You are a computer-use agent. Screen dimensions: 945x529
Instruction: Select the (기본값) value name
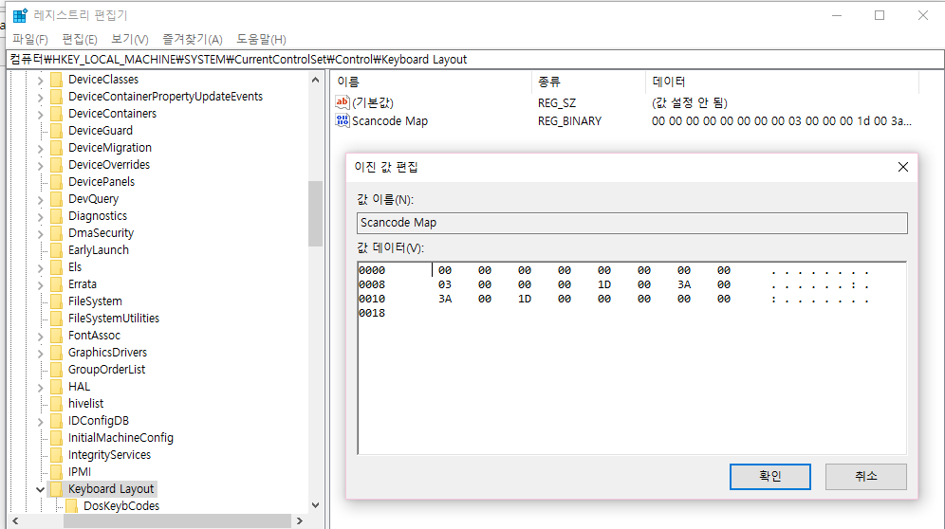pyautogui.click(x=373, y=103)
